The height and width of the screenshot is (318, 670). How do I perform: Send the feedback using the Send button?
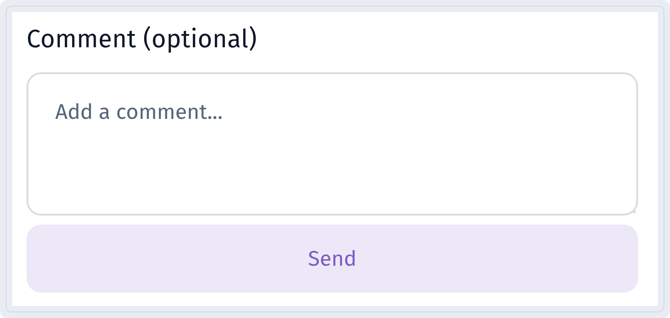332,259
